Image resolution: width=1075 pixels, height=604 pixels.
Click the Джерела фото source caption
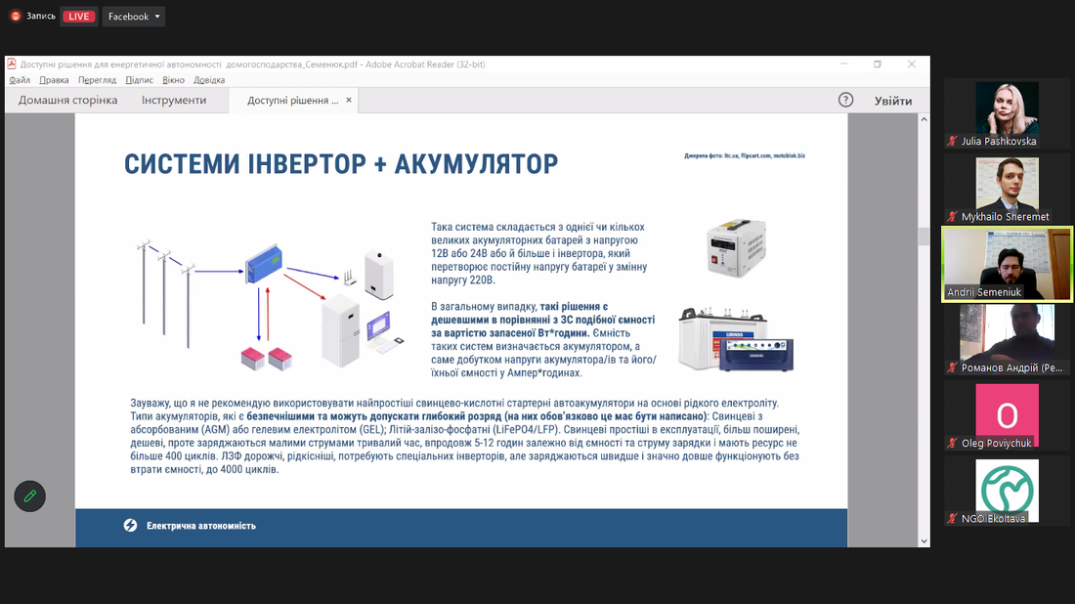click(745, 155)
